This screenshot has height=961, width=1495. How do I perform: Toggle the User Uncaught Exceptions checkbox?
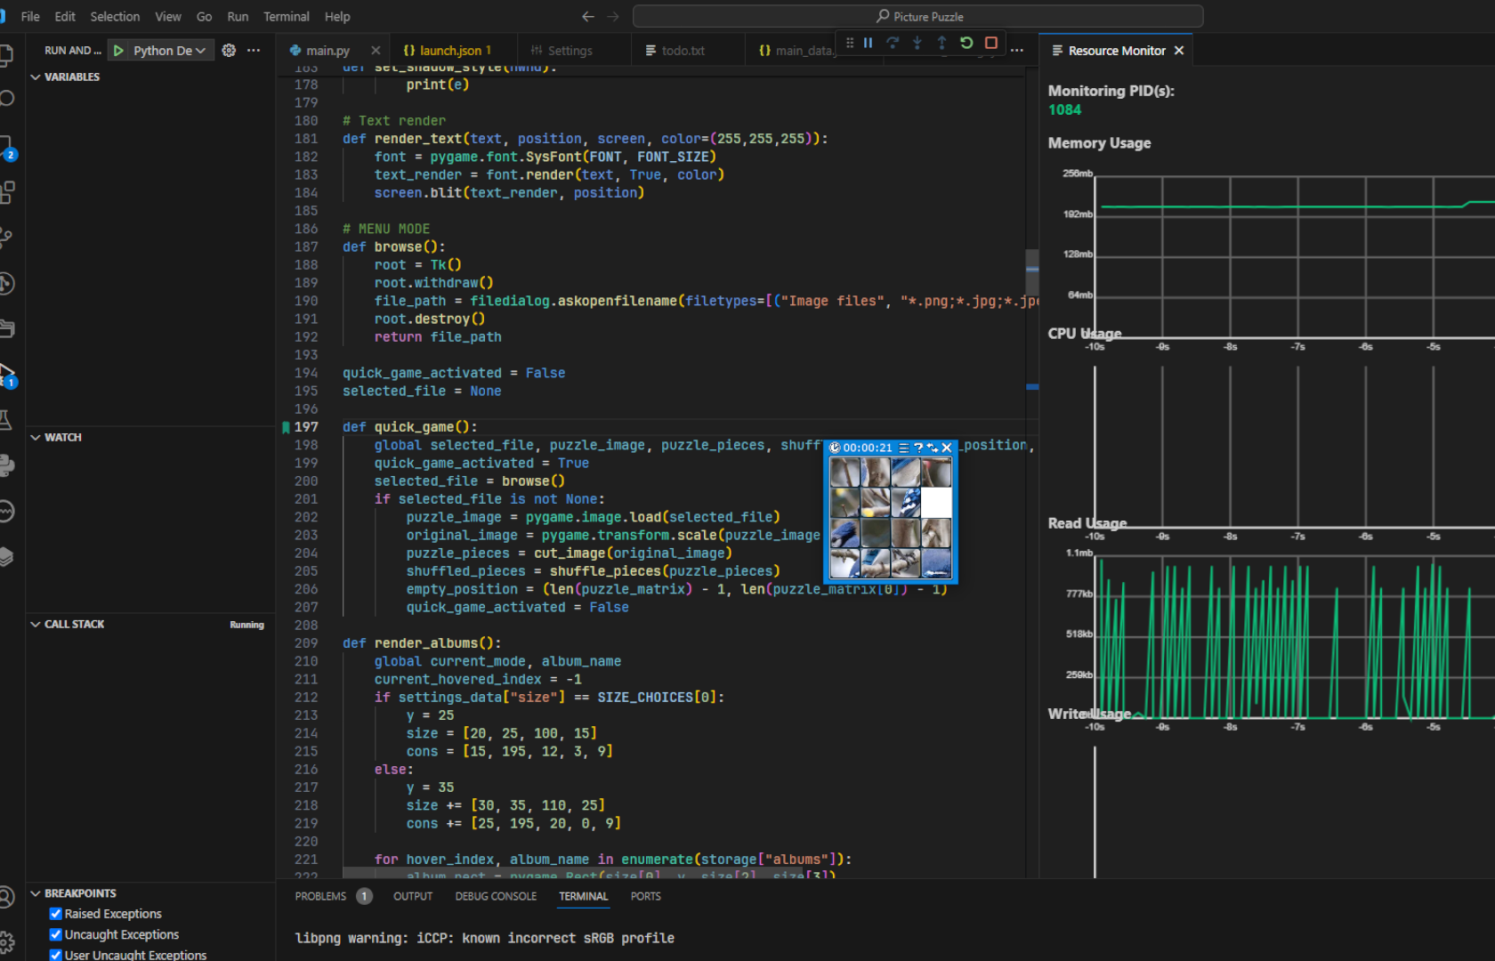coord(56,955)
